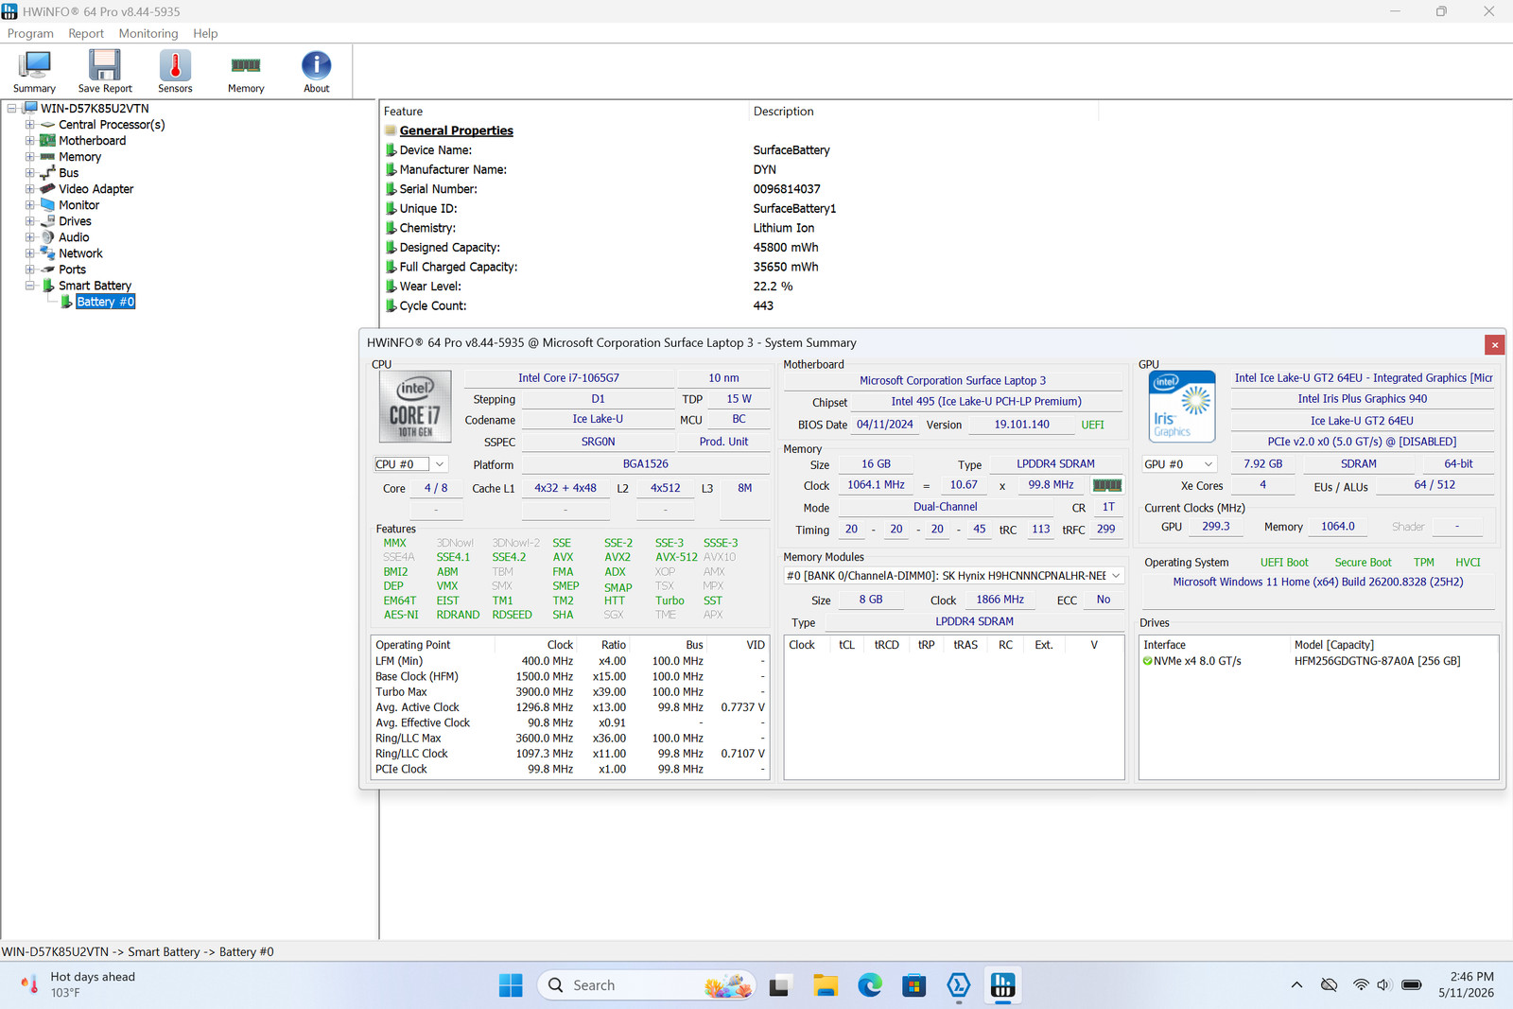Expand the Network tree node

click(29, 253)
